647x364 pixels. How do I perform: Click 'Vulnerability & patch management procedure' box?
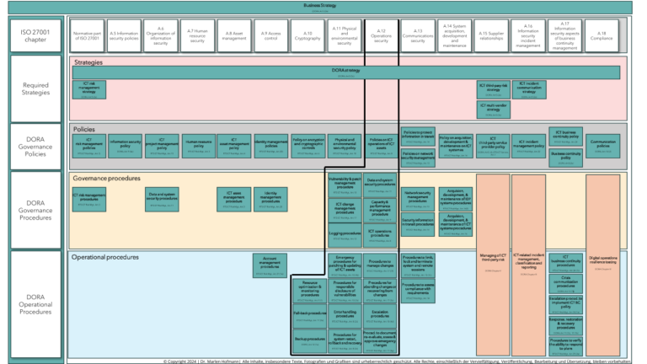345,185
